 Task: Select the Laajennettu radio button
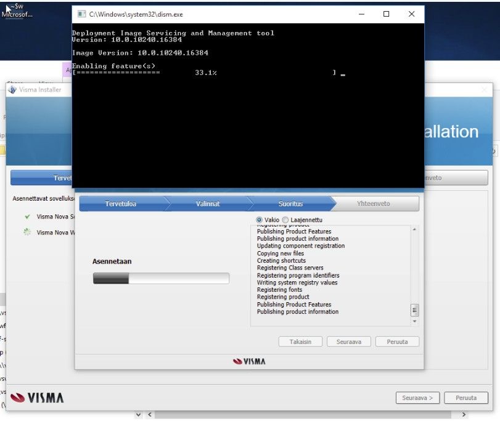tap(285, 220)
